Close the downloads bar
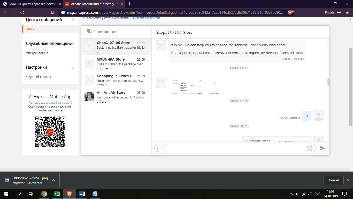Viewport: 353px width, 199px height. click(x=348, y=180)
